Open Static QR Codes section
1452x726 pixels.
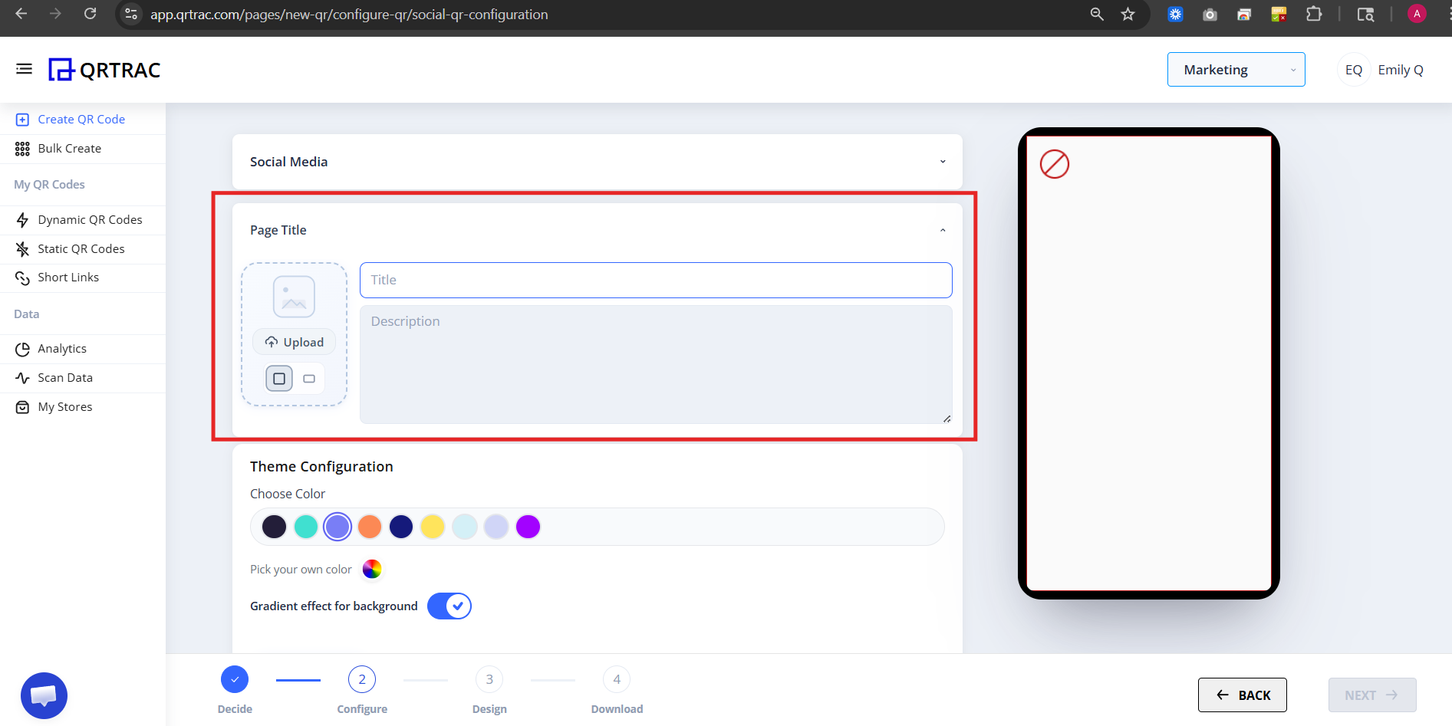click(81, 248)
